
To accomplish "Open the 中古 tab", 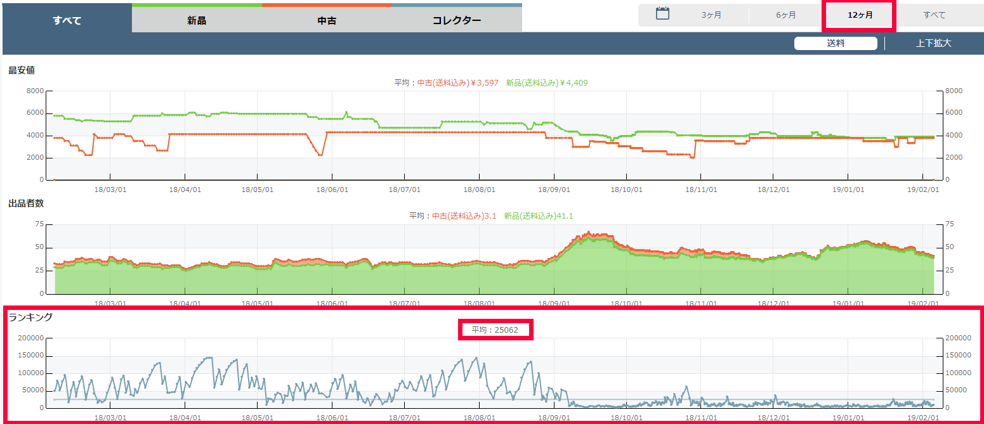I will tap(327, 20).
